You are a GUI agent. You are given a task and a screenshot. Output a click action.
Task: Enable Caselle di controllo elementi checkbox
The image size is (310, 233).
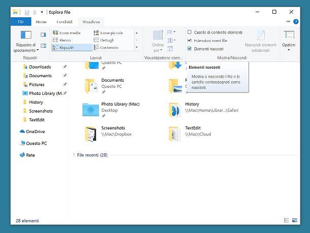click(190, 32)
